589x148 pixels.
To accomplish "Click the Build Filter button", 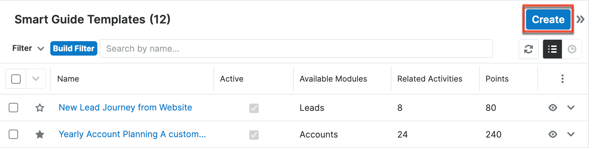I will tap(74, 48).
